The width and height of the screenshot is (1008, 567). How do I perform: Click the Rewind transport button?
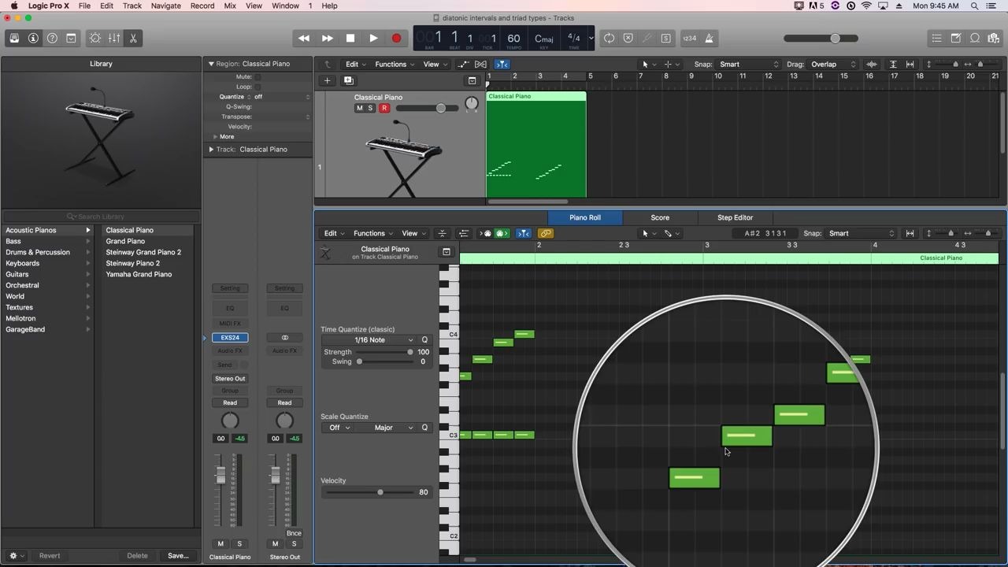coord(304,38)
